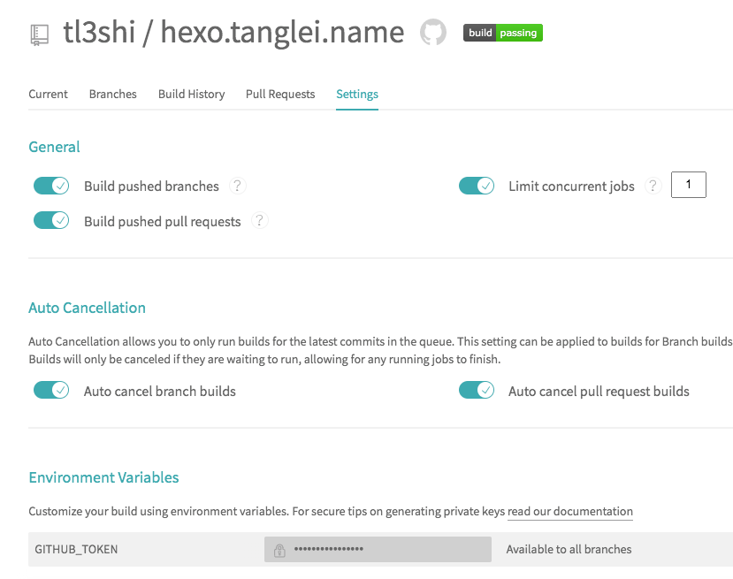Viewport: 733px width, 579px height.
Task: Toggle Build pushed pull requests switch
Action: 51,221
